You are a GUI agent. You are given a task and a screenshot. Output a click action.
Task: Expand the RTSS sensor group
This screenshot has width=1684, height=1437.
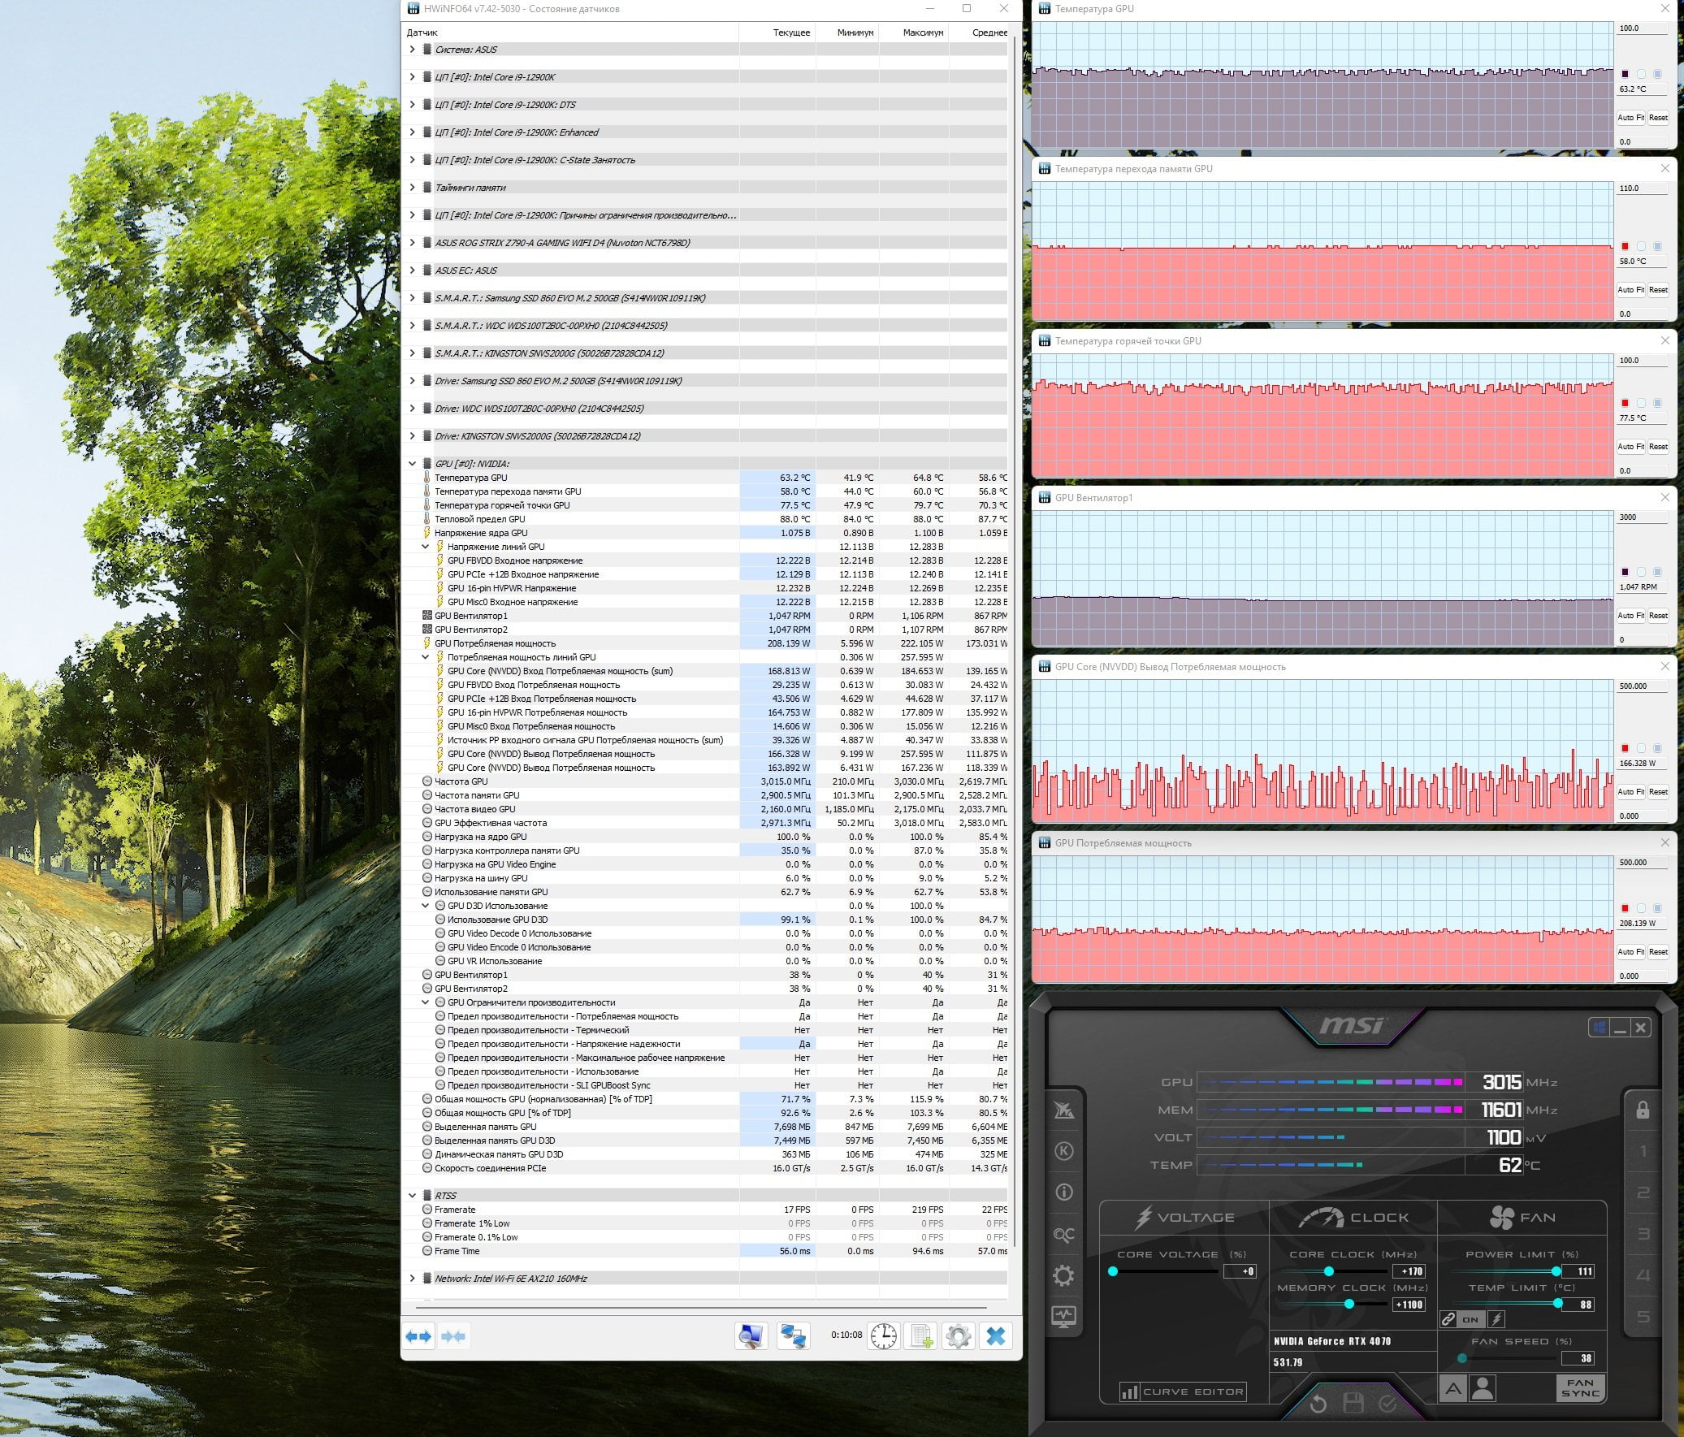pos(412,1196)
